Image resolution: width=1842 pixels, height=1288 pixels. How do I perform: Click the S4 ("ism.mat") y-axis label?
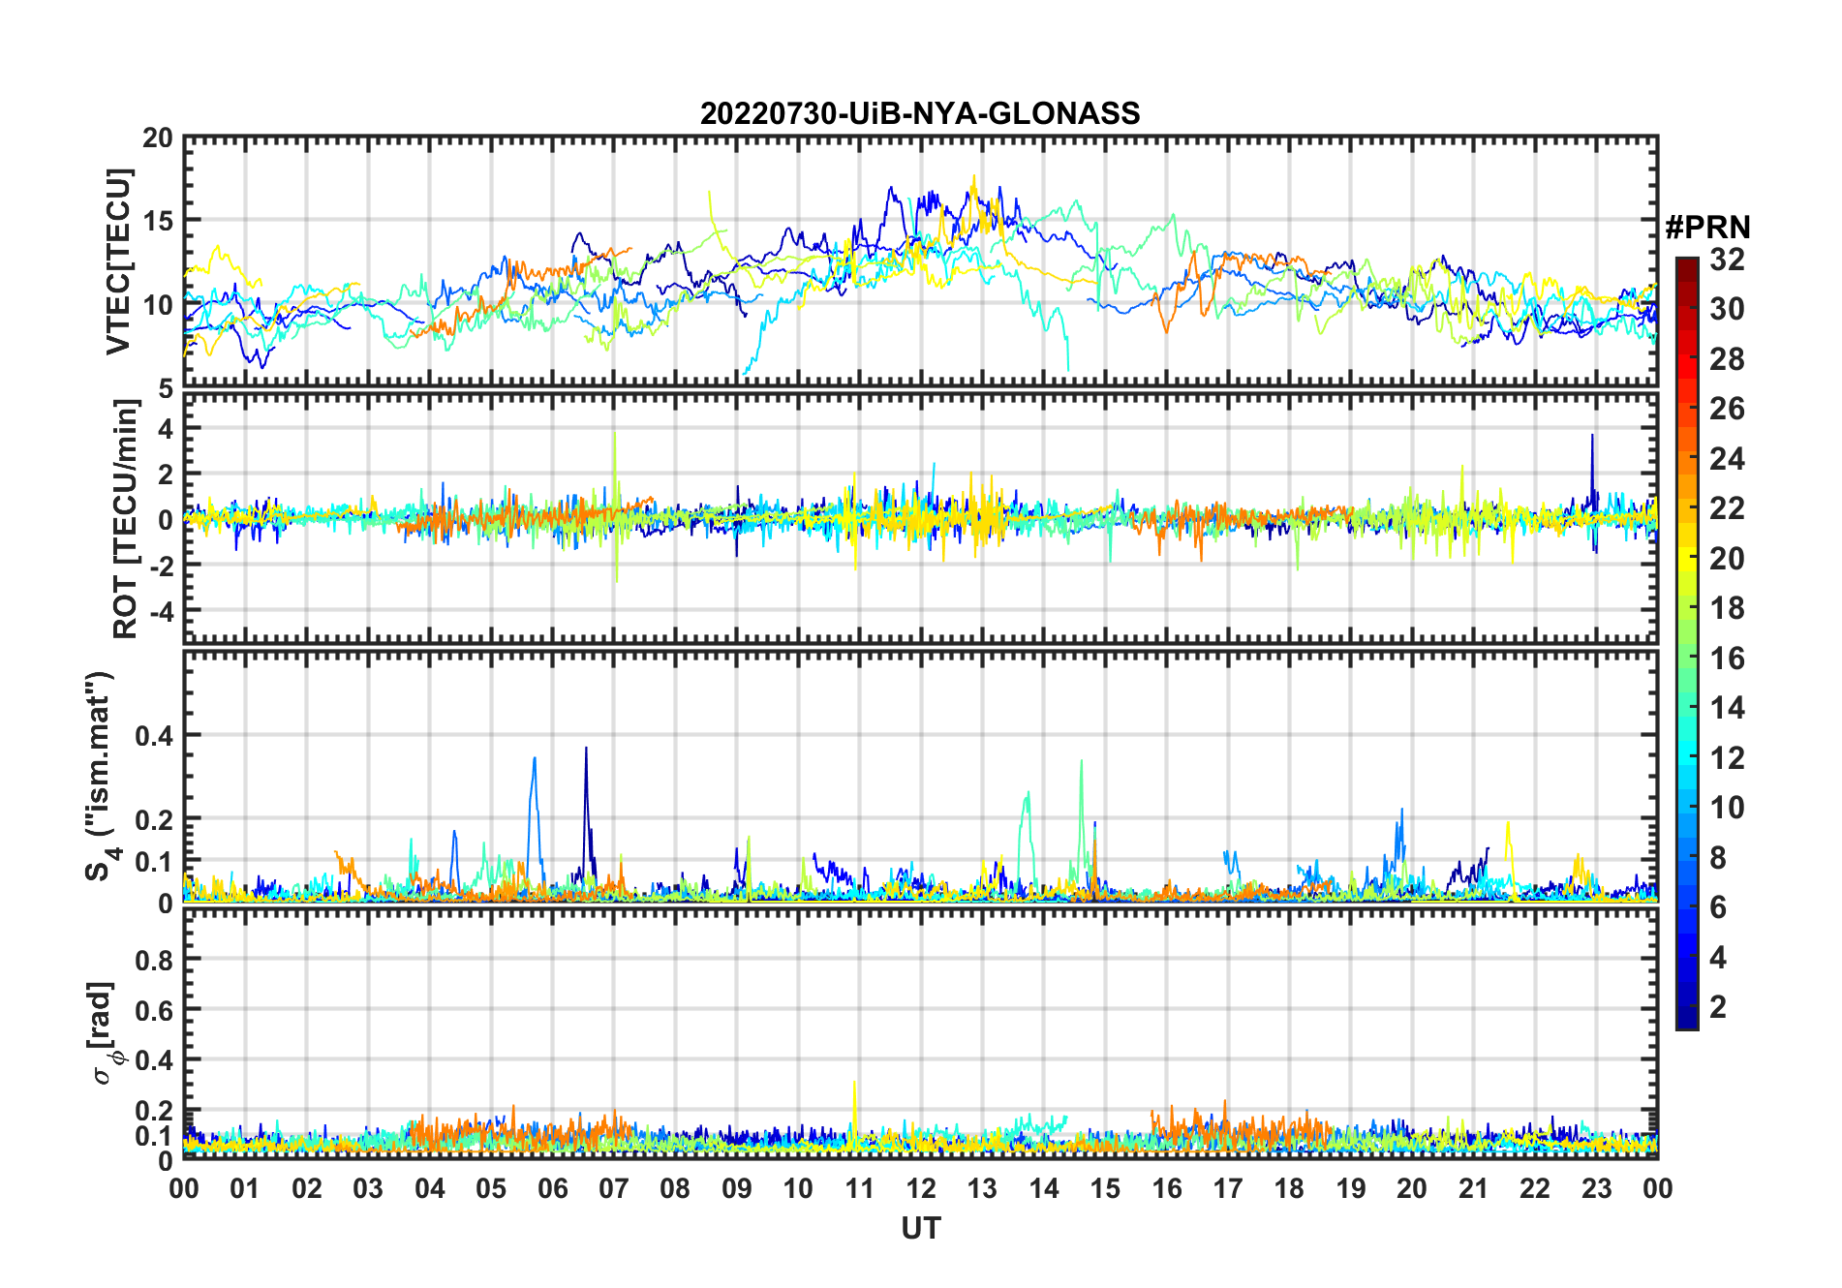coord(100,777)
